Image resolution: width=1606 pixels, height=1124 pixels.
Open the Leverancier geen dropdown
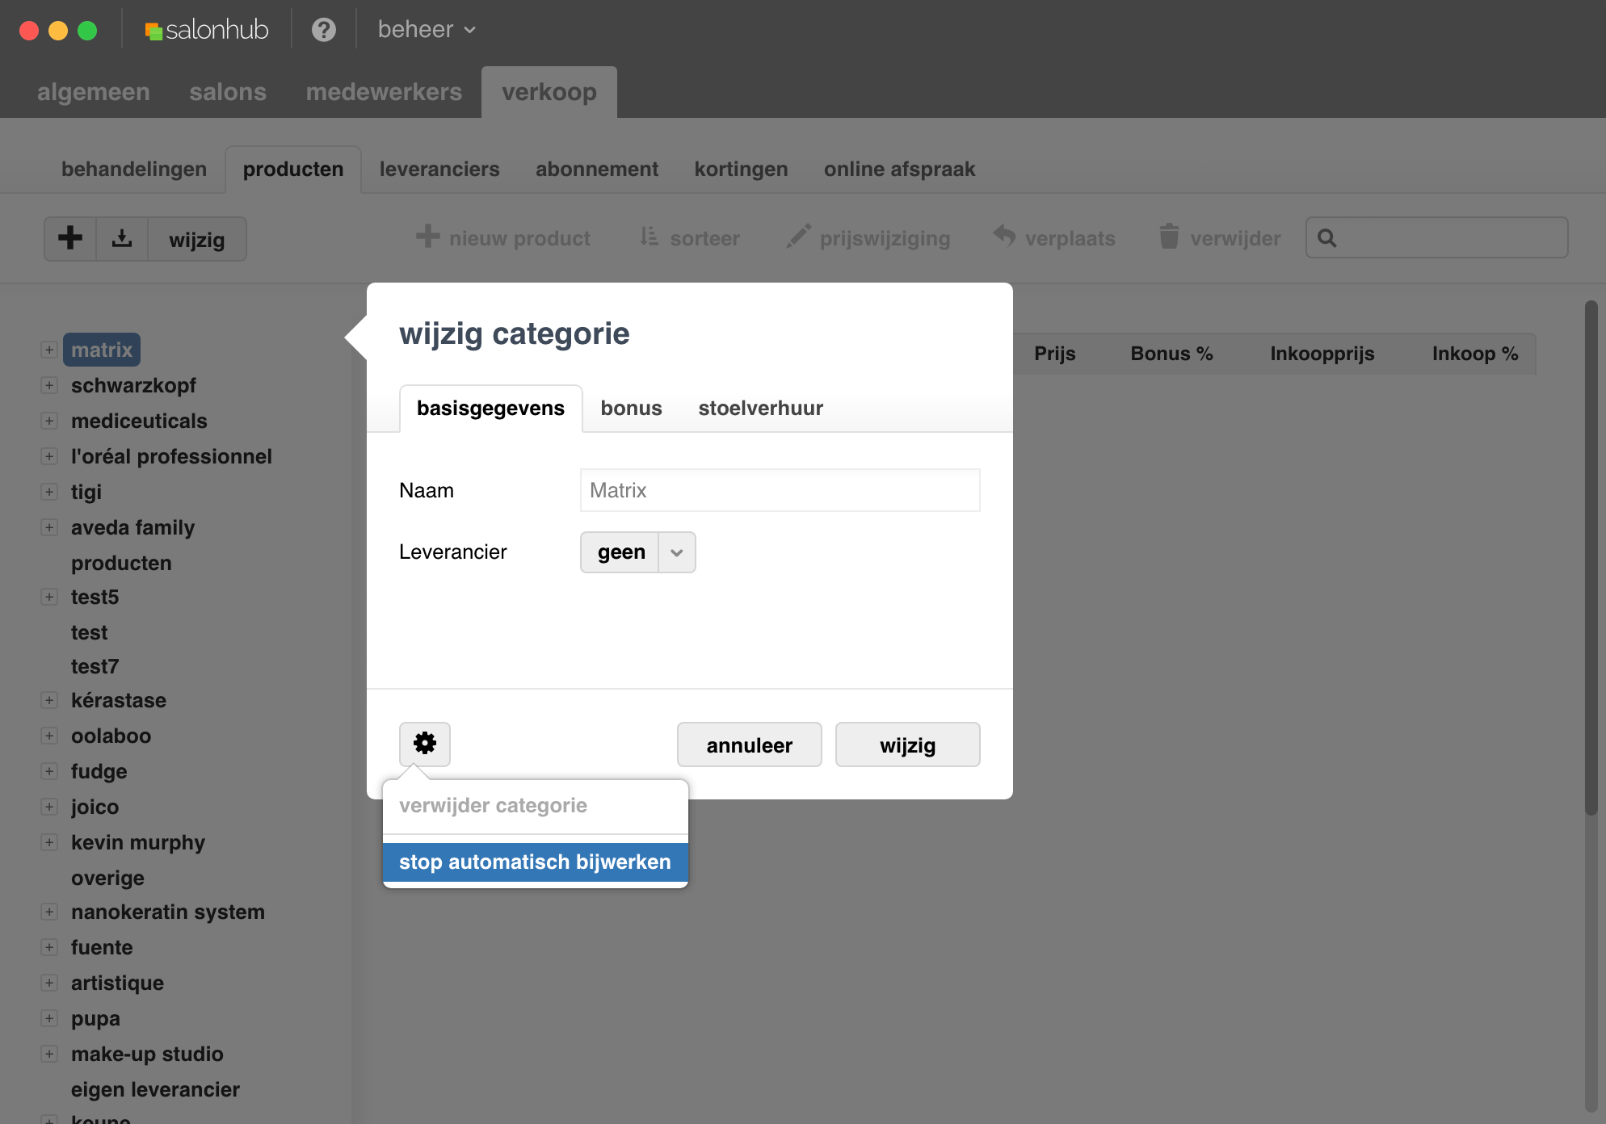coord(637,552)
